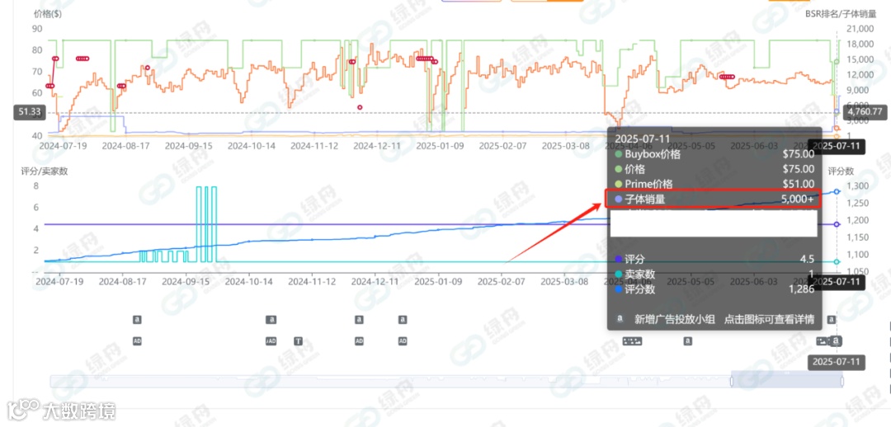The width and height of the screenshot is (891, 427).
Task: Click 新增广告投放小组 text in tooltip
Action: (x=675, y=319)
